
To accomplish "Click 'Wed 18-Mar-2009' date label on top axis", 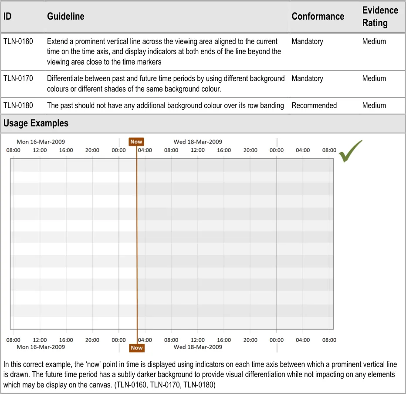I will pos(198,142).
